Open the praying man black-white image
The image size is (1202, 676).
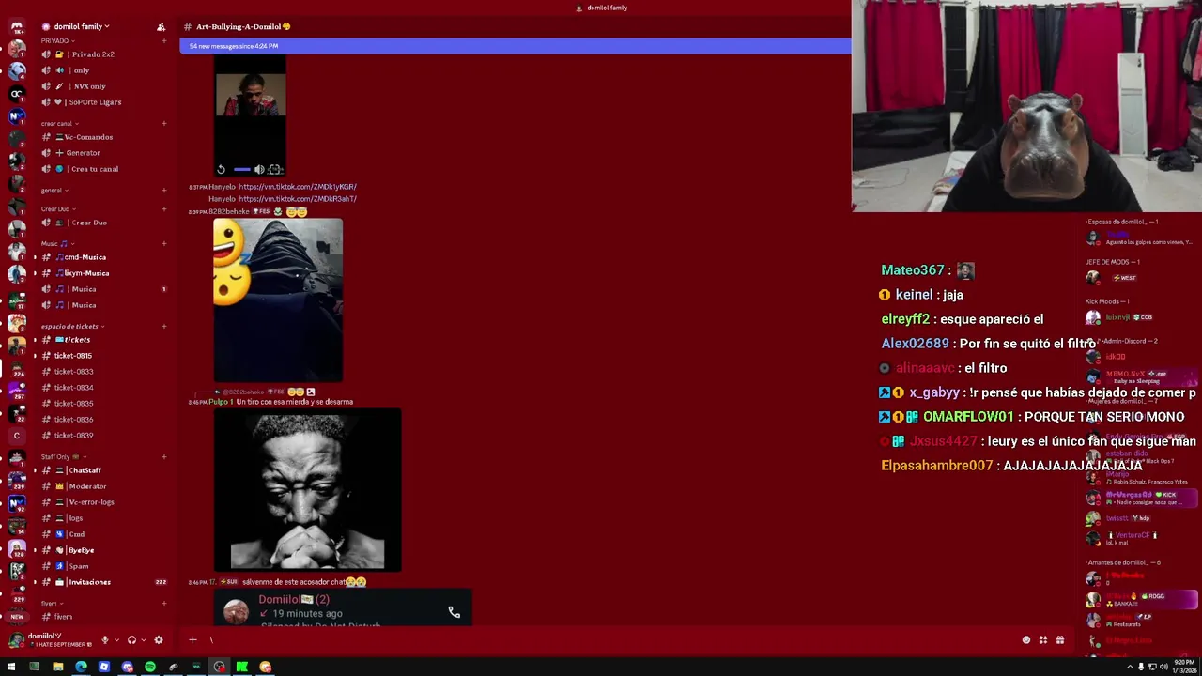(307, 490)
